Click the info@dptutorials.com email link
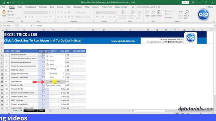This screenshot has height=121, width=216. coord(173,42)
